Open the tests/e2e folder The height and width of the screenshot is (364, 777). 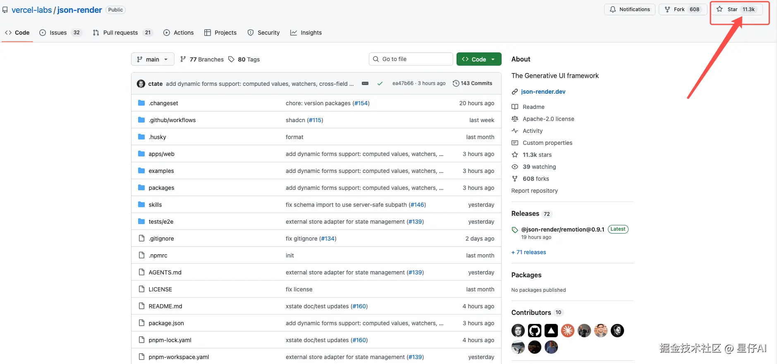tap(161, 222)
